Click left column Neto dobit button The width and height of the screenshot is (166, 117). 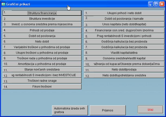42,41
